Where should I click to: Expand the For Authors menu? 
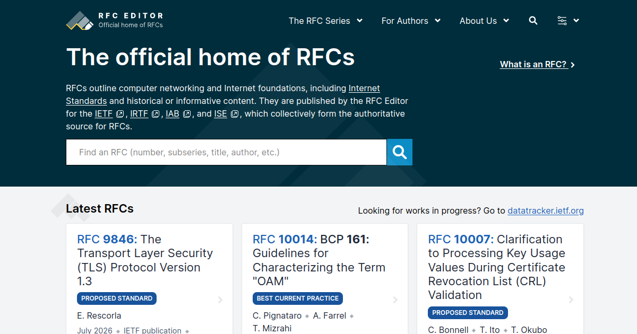[411, 21]
